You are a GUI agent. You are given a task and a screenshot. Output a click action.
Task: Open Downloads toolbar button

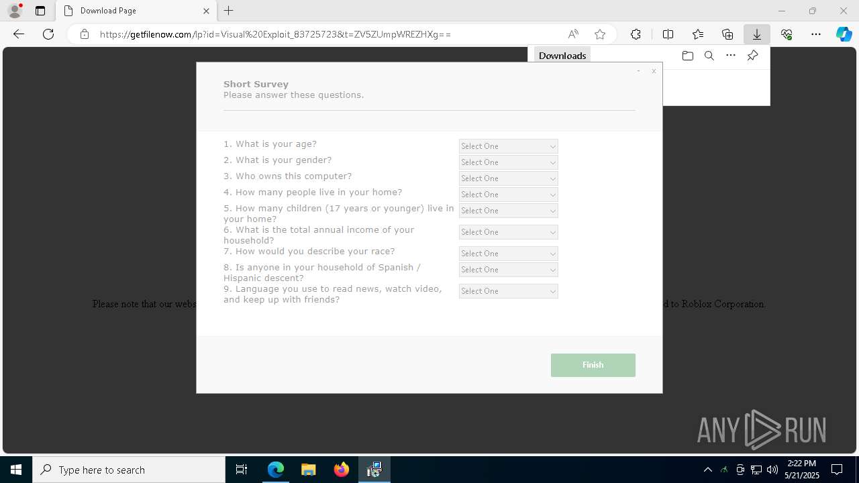[x=756, y=34]
